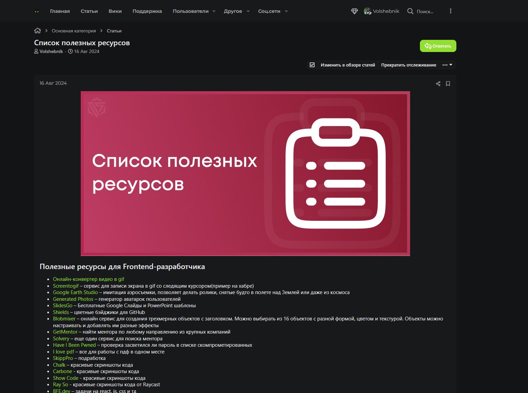Open the Статьи menu item
This screenshot has height=393, width=528.
tap(89, 11)
